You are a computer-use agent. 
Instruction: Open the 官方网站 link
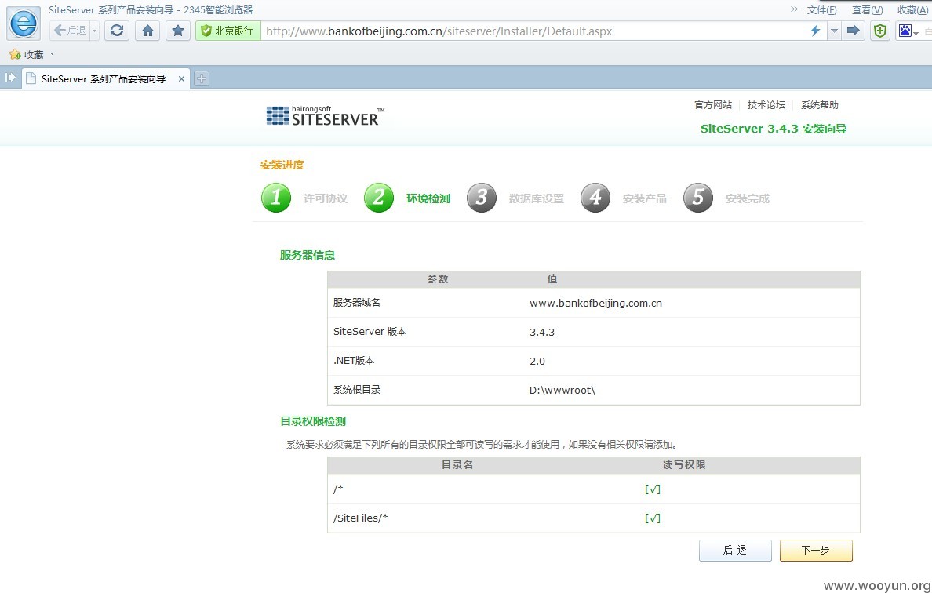tap(713, 105)
